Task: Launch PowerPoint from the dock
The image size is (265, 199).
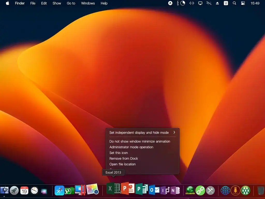Action: pos(128,188)
